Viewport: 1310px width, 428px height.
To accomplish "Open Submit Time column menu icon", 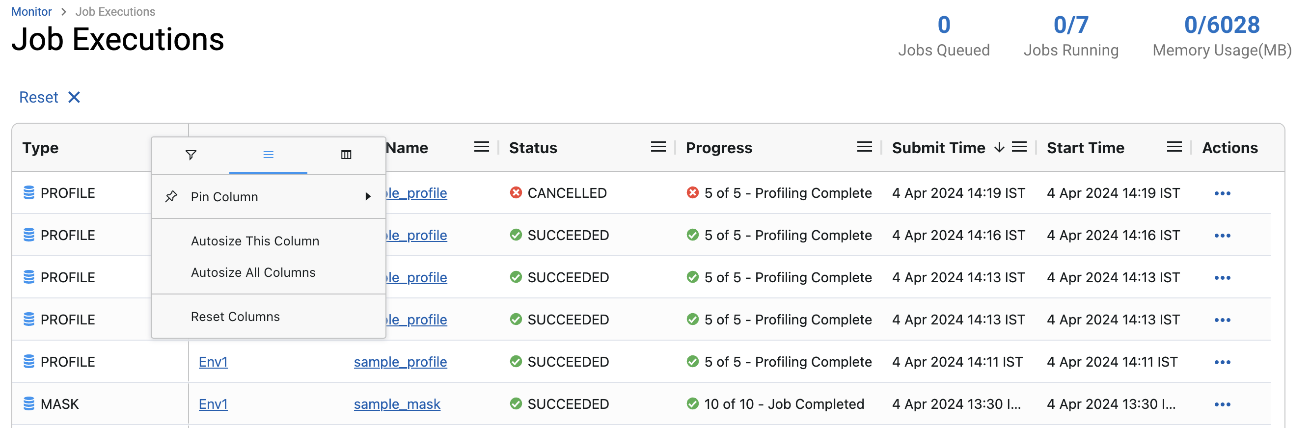I will pyautogui.click(x=1019, y=147).
